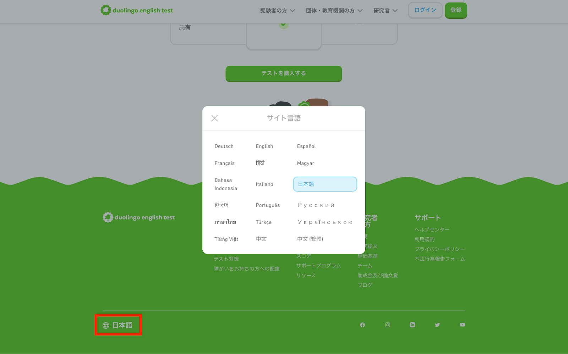The width and height of the screenshot is (568, 354).
Task: Pick Tiếng Việt language option
Action: click(x=226, y=239)
